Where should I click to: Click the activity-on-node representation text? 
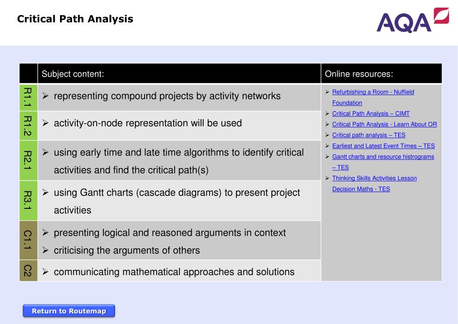pos(148,123)
